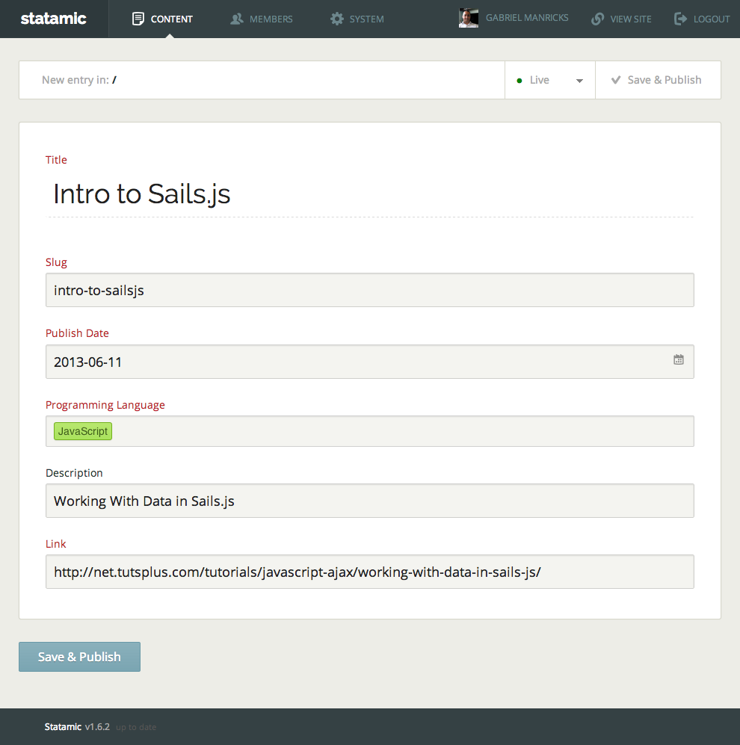This screenshot has width=740, height=745.
Task: Click the checkmark in top Save & Publish
Action: pyautogui.click(x=616, y=80)
